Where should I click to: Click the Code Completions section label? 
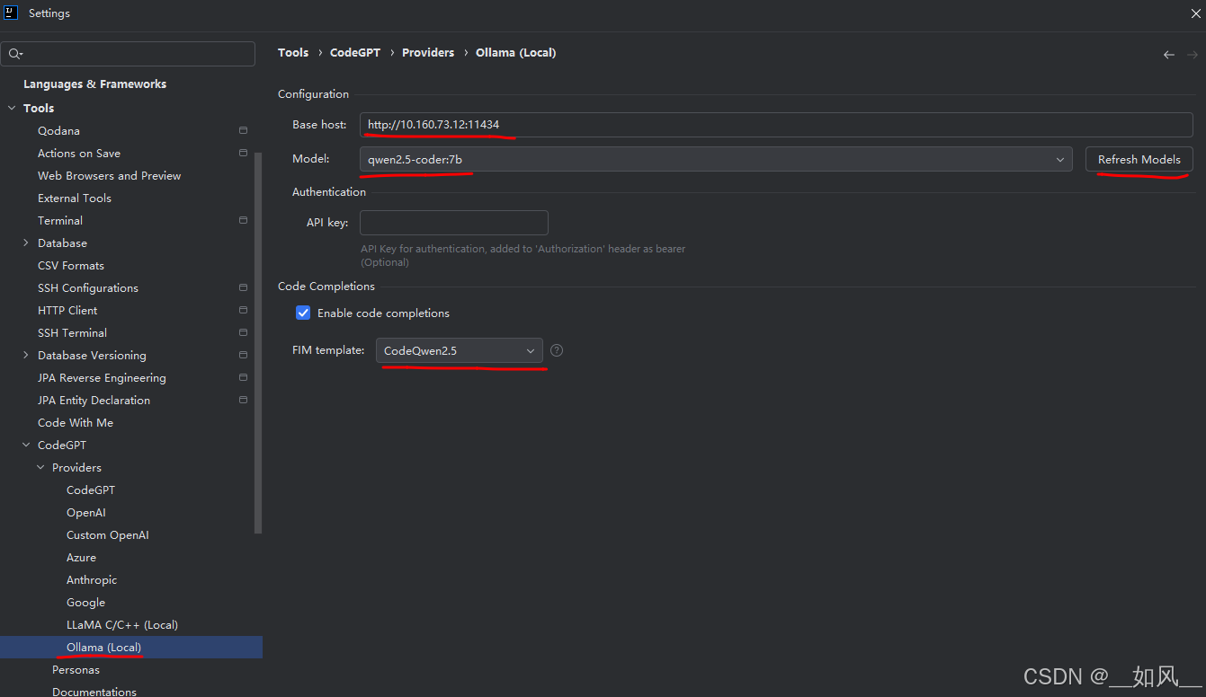pyautogui.click(x=326, y=286)
